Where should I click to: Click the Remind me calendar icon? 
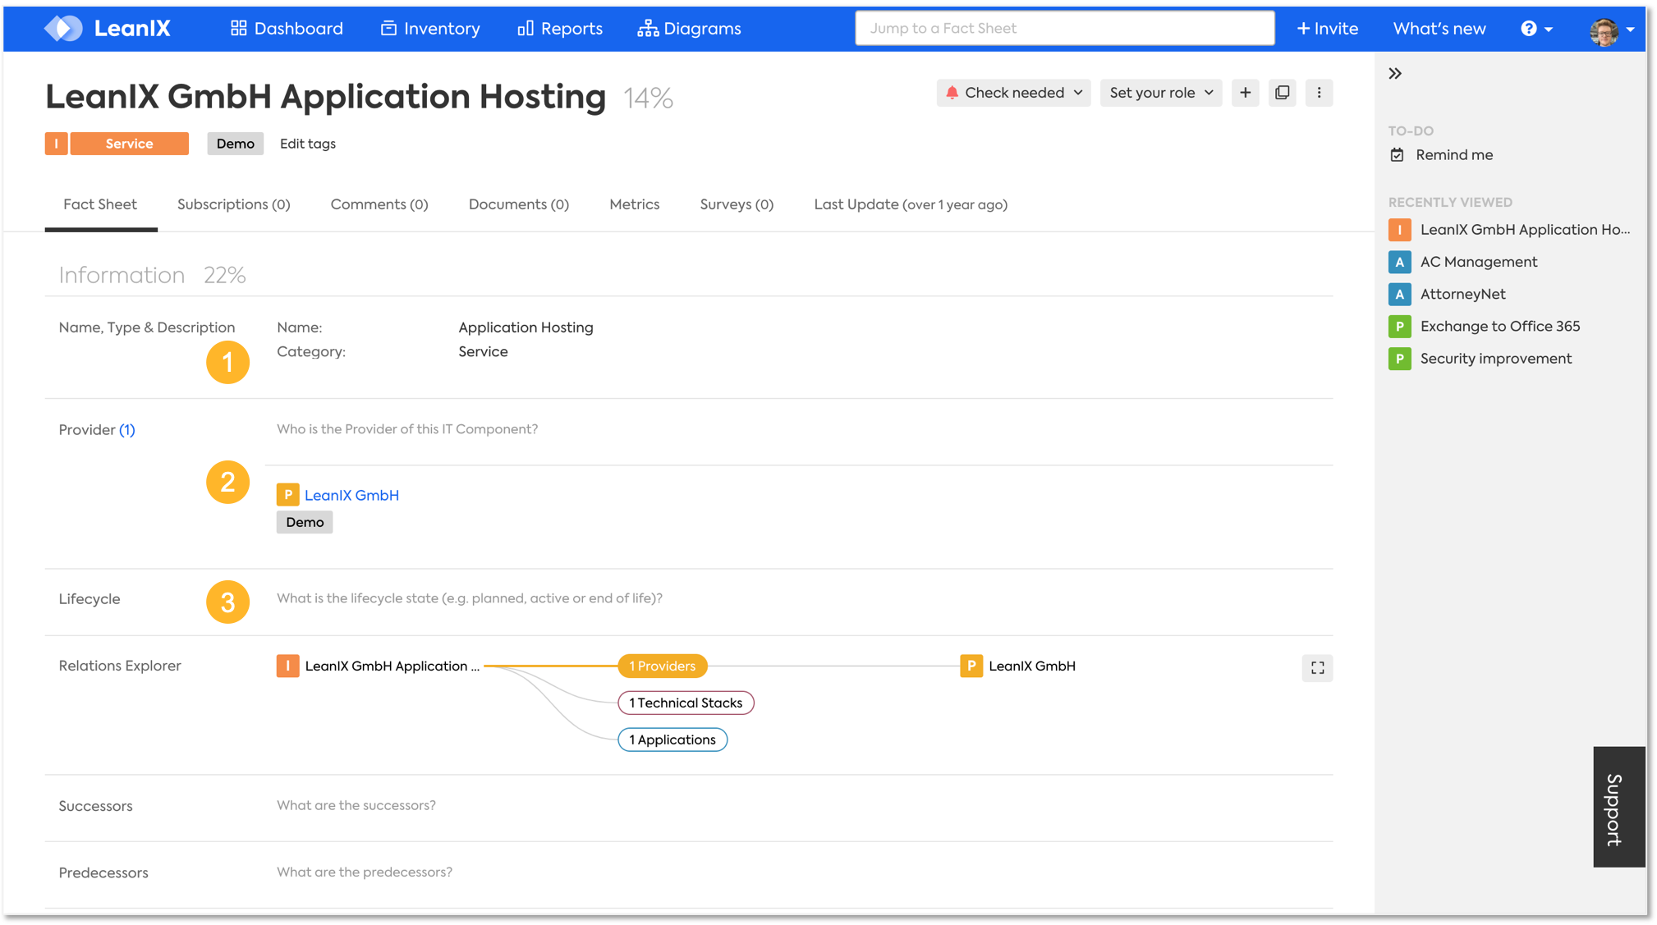1398,155
